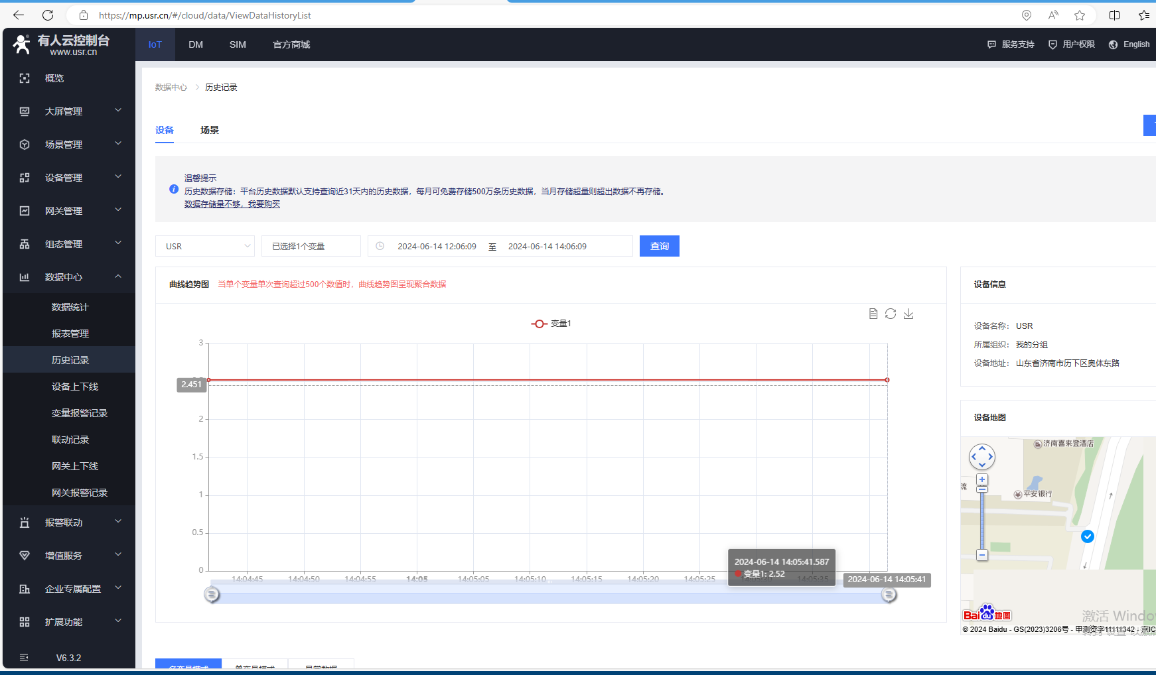Reload page with browser refresh icon

click(48, 15)
